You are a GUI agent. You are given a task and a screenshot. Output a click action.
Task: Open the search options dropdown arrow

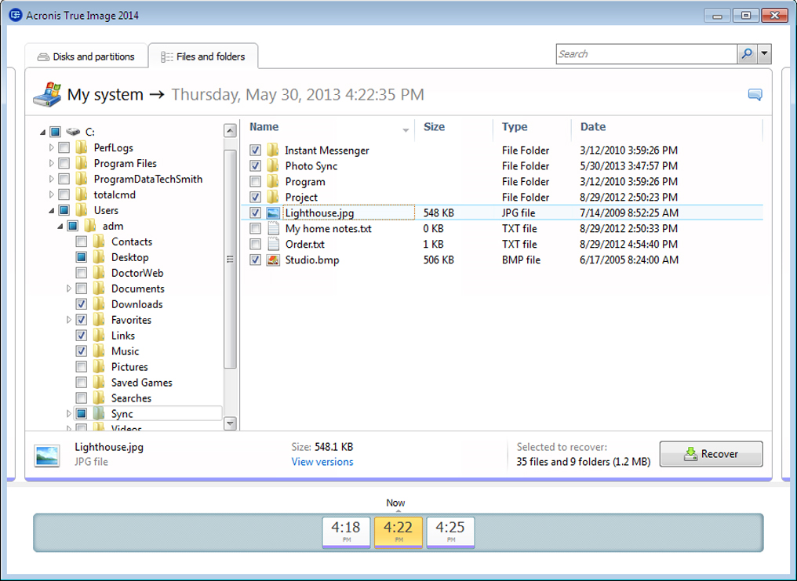click(765, 54)
